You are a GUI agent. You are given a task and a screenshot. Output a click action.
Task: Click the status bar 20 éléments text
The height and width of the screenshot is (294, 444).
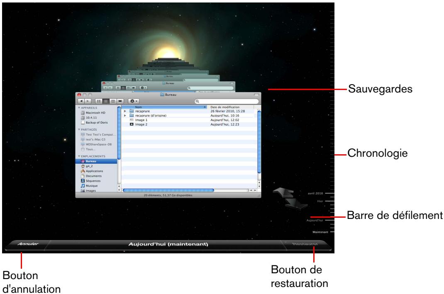click(168, 195)
